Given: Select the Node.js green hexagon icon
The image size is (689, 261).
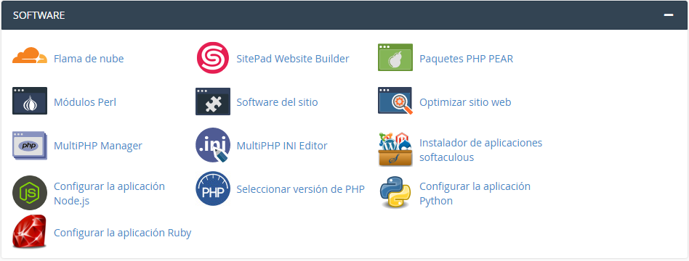Looking at the screenshot, I should pos(30,193).
